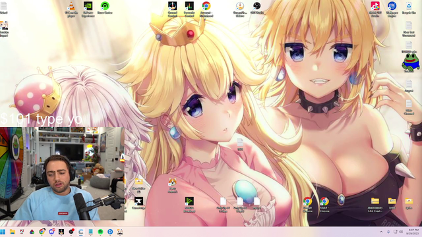Image resolution: width=422 pixels, height=237 pixels.
Task: Launch the NVIDIA Broadcast desktop shortcut
Action: (x=189, y=204)
